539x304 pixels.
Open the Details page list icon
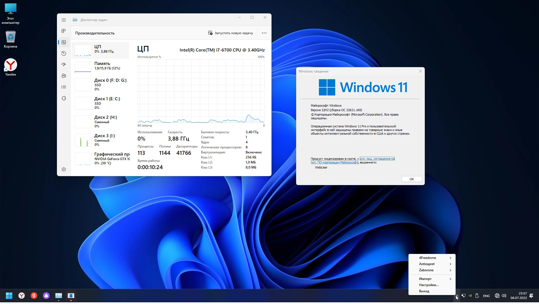click(64, 87)
